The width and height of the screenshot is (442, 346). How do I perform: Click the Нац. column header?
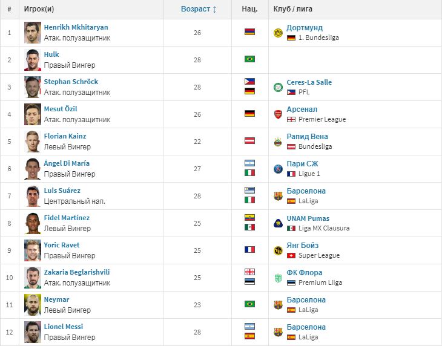click(249, 9)
